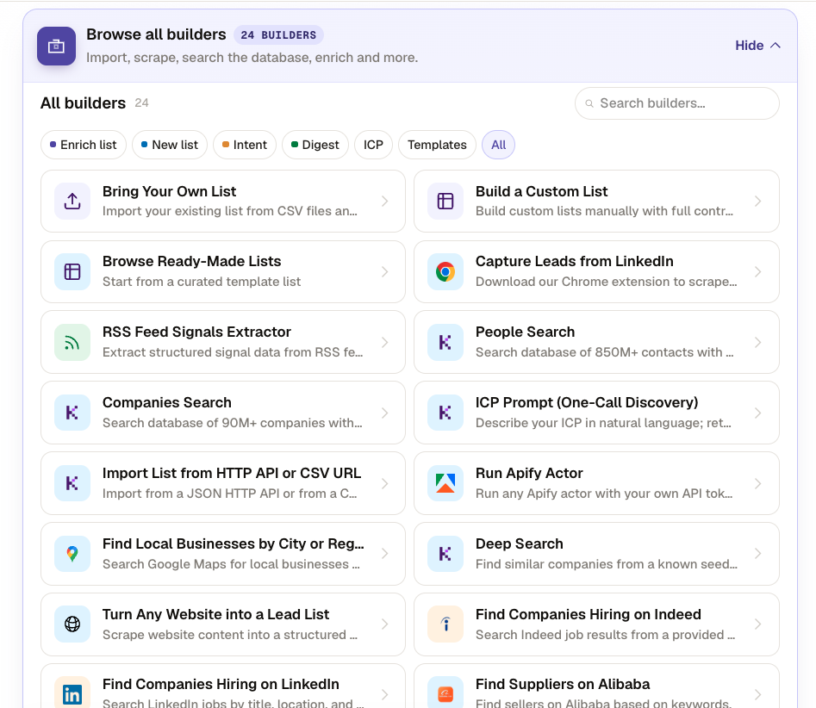Click the table icon on Browse Ready-Made Lists
The height and width of the screenshot is (708, 816).
tap(72, 271)
